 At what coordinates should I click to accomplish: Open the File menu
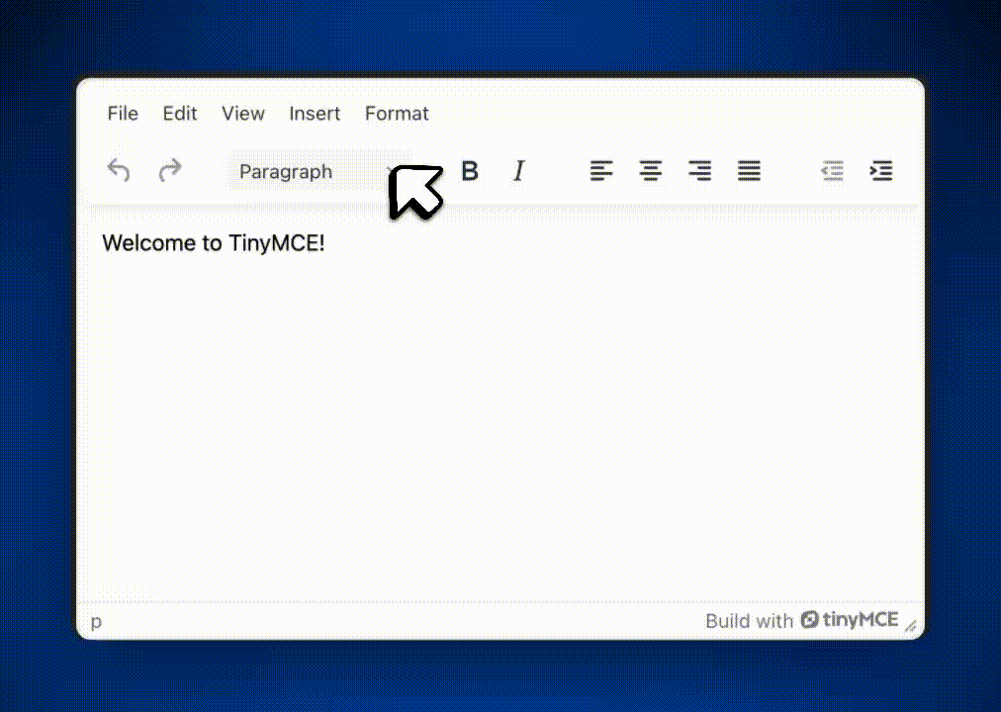[x=123, y=114]
